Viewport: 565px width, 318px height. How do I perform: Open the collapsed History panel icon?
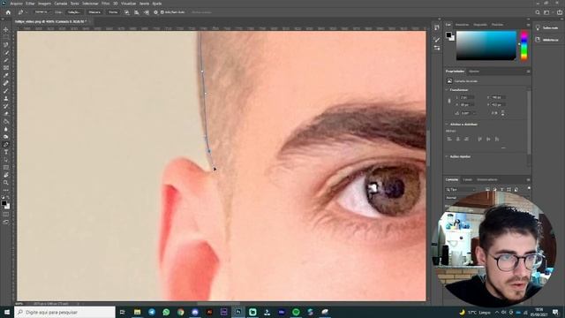[437, 27]
